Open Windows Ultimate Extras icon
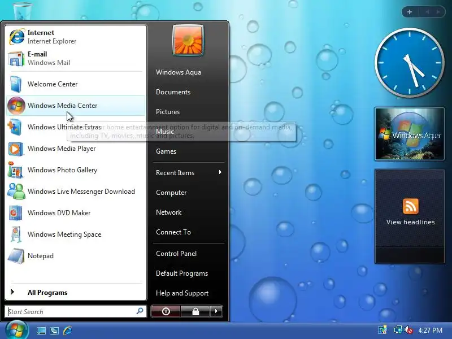This screenshot has height=339, width=452. coord(15,127)
